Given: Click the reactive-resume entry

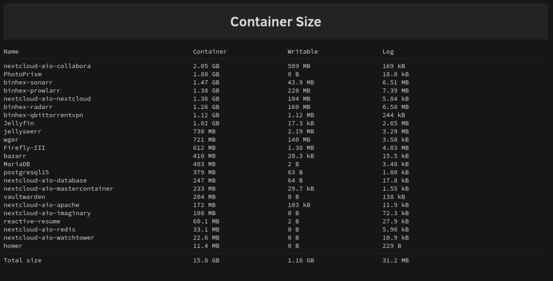Looking at the screenshot, I should (32, 221).
